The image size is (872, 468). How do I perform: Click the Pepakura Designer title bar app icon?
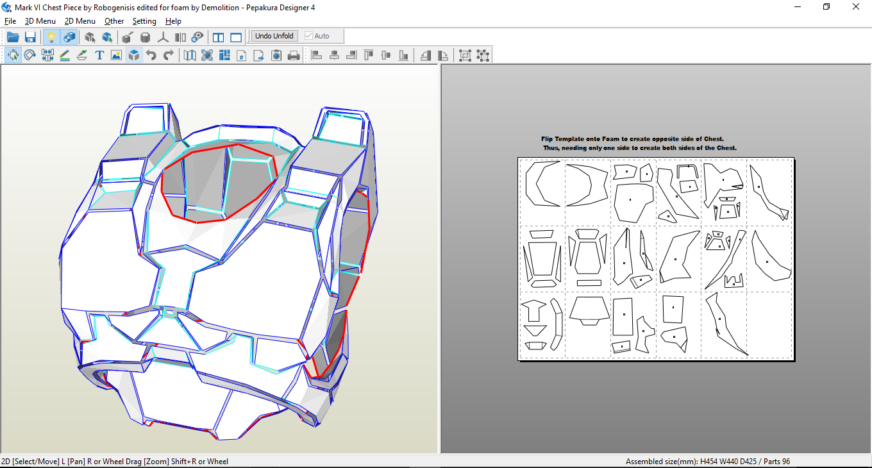[x=7, y=7]
